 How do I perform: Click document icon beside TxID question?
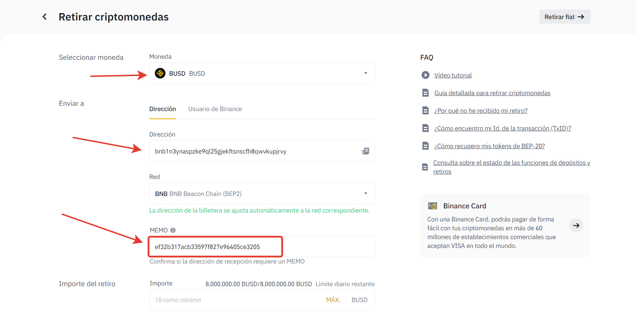[425, 128]
